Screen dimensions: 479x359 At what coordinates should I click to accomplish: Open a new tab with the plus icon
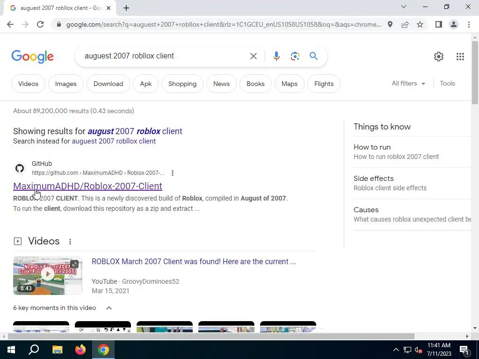tap(126, 8)
